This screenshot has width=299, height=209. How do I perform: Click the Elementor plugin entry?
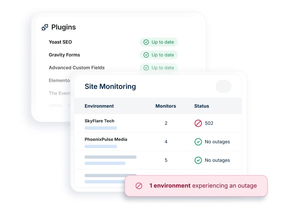click(60, 80)
